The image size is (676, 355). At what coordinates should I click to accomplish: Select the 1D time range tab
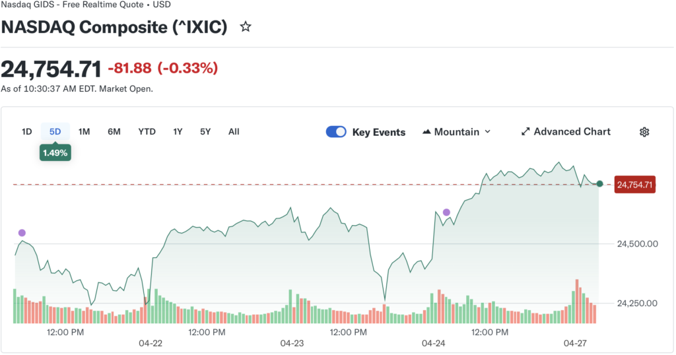coord(26,132)
